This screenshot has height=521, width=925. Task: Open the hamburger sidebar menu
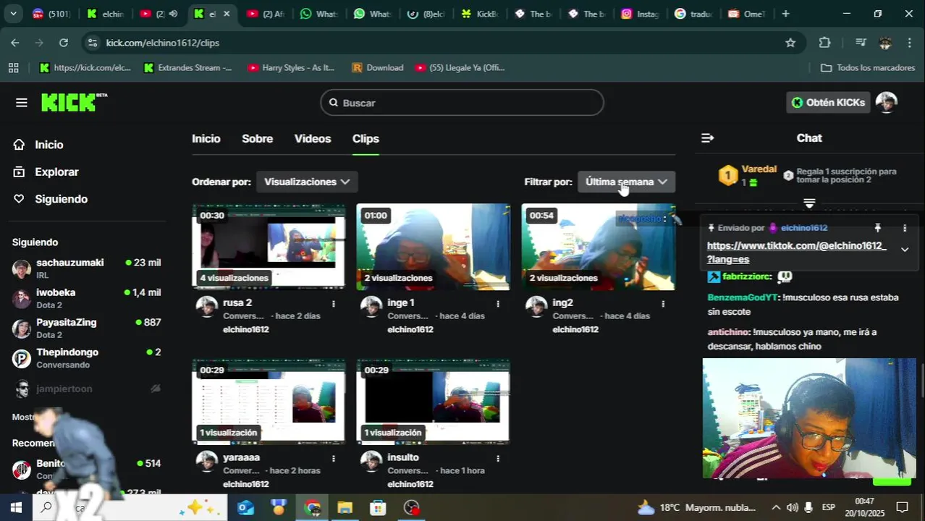pos(21,103)
